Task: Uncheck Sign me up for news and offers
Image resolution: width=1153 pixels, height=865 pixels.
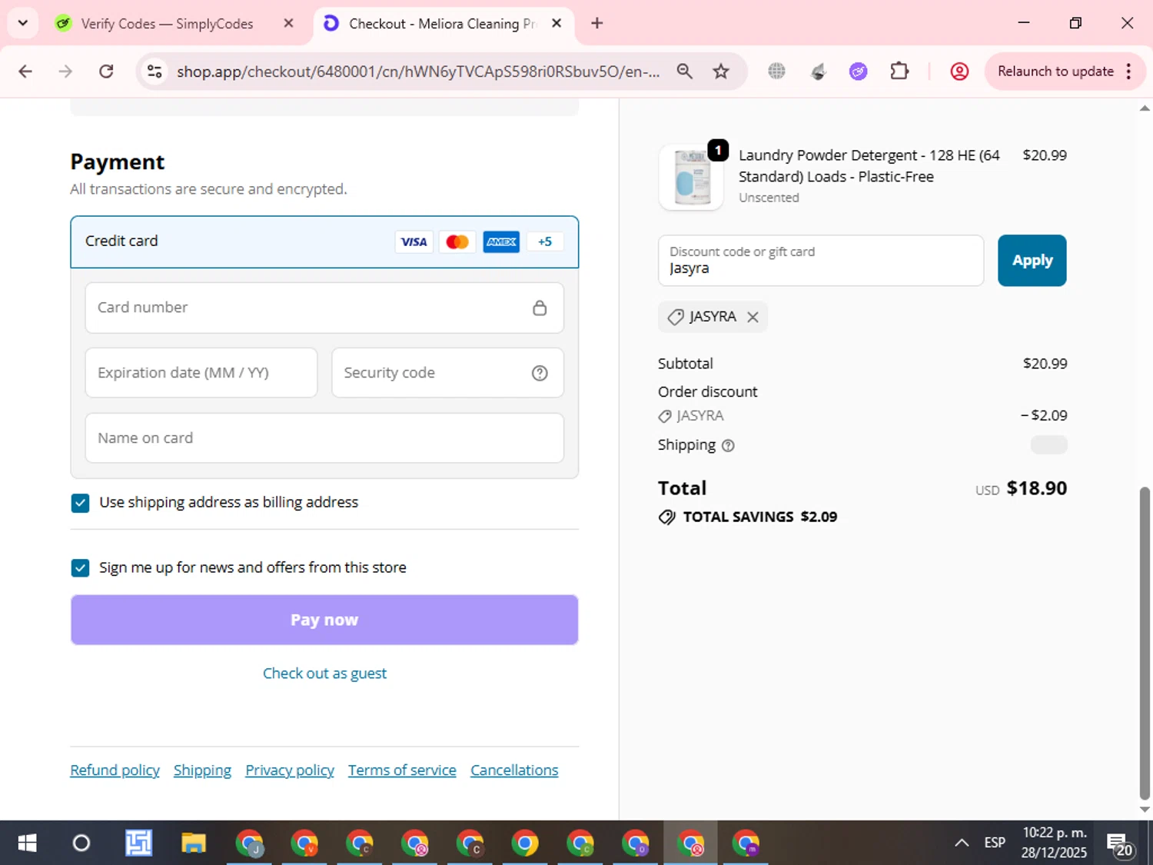Action: [x=80, y=568]
